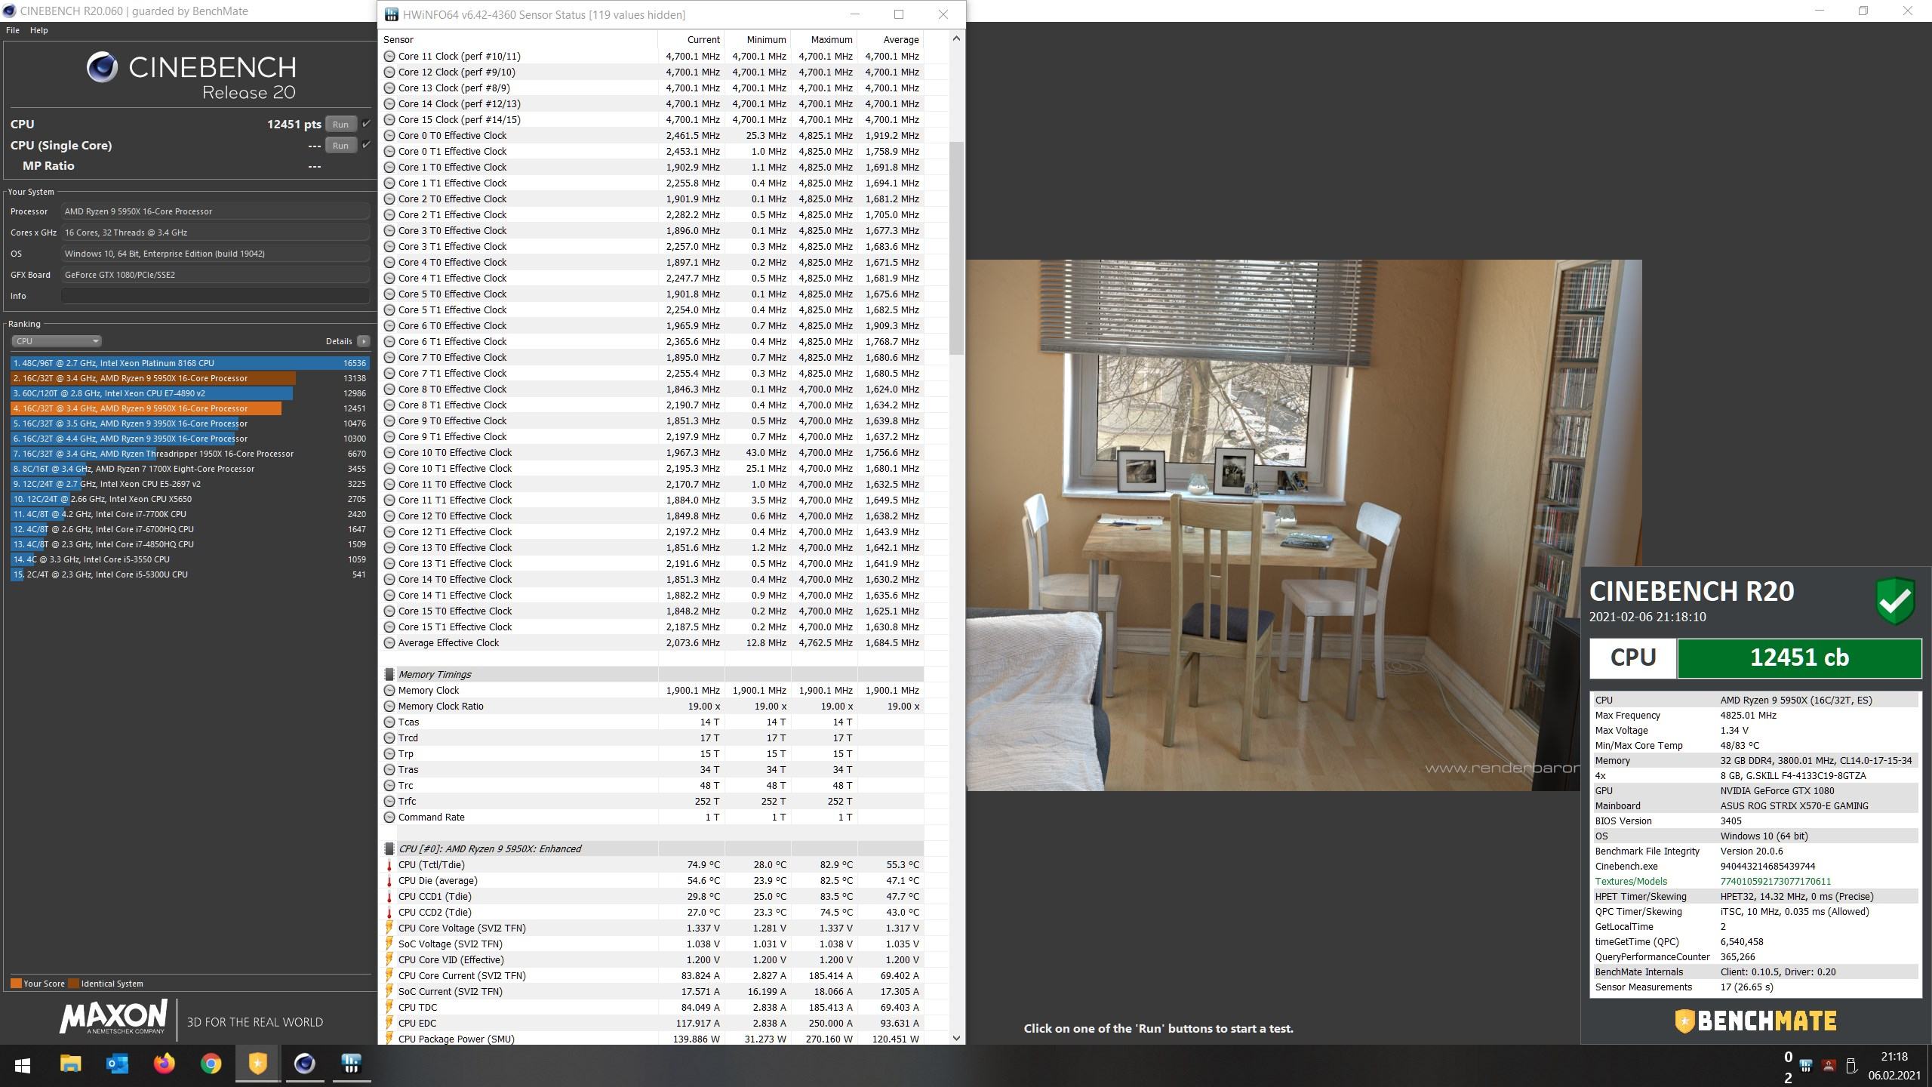Select the CPU tab in ranking dropdown
The width and height of the screenshot is (1932, 1087).
pos(53,341)
